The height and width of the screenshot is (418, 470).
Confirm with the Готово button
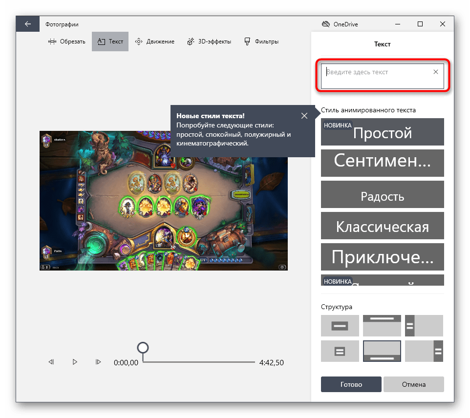pyautogui.click(x=351, y=384)
